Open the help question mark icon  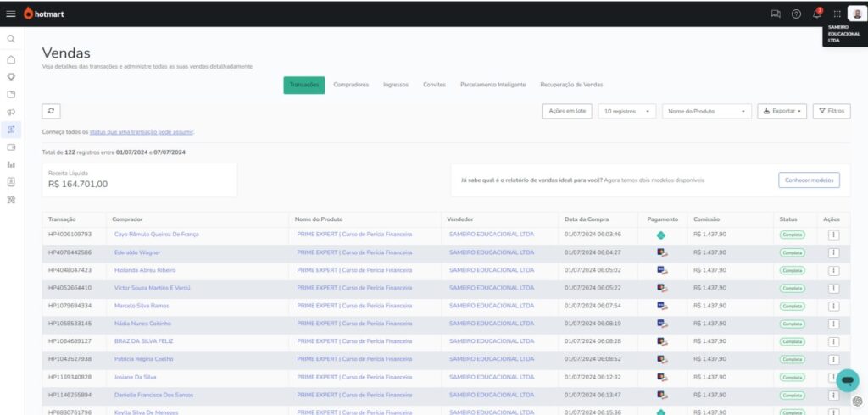coord(796,14)
